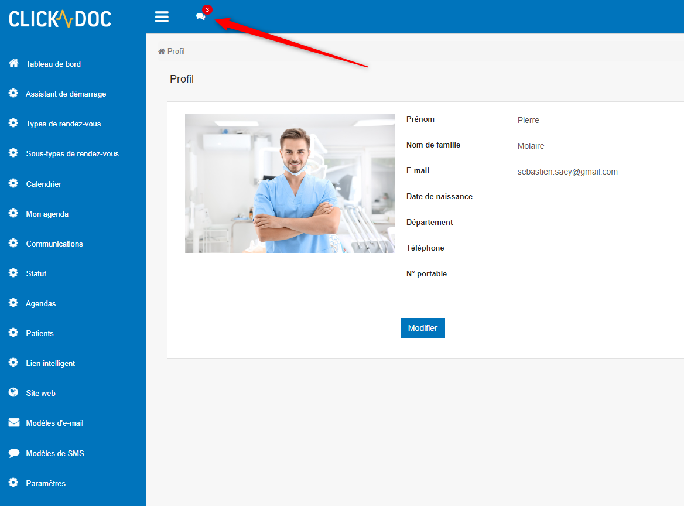This screenshot has width=684, height=506.
Task: Click the family name value Molaire
Action: (x=531, y=146)
